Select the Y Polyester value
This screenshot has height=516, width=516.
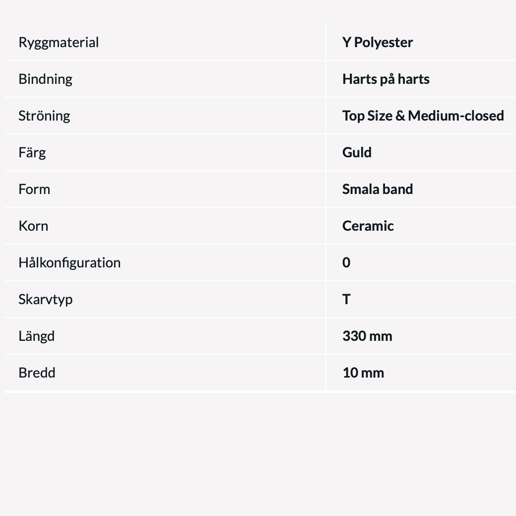click(x=378, y=43)
